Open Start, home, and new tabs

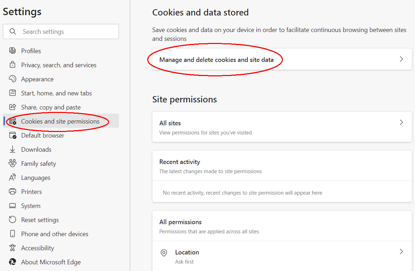tap(56, 93)
